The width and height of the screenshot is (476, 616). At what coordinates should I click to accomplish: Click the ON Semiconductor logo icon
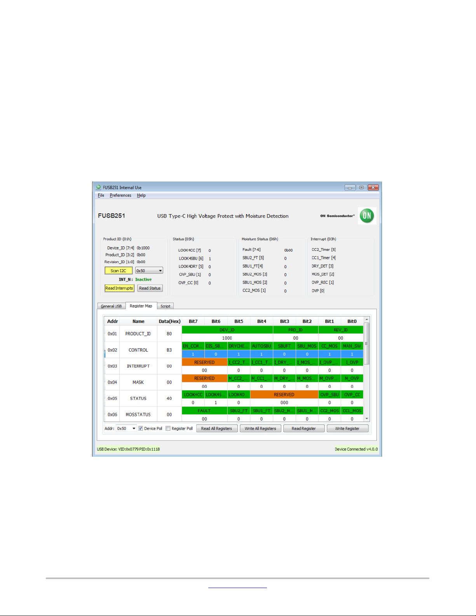[x=367, y=216]
